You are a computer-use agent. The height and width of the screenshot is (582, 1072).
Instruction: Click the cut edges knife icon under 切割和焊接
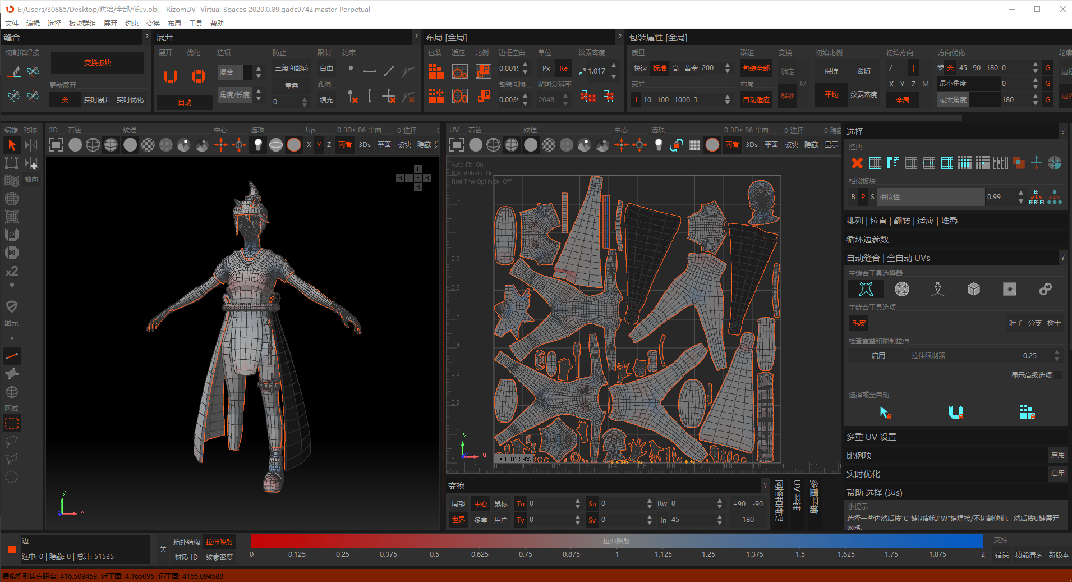tap(14, 71)
